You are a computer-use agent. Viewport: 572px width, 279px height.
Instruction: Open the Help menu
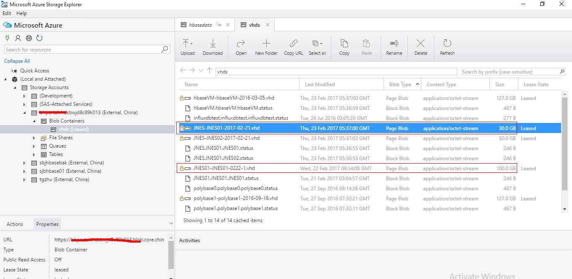point(21,13)
